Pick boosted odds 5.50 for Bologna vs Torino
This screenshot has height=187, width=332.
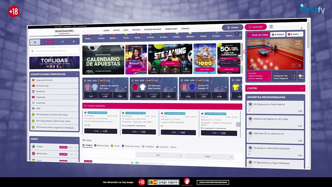pyautogui.click(x=178, y=132)
